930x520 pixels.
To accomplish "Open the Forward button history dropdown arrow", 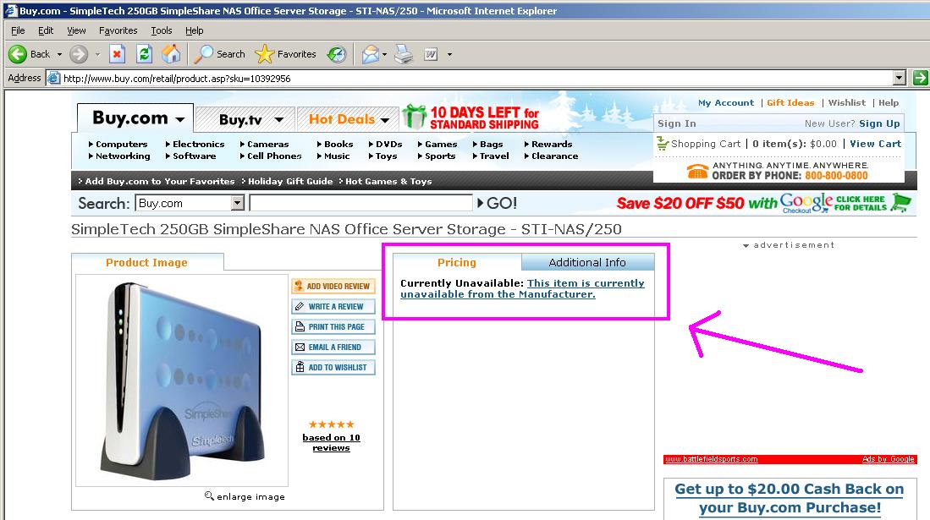I will (x=98, y=55).
